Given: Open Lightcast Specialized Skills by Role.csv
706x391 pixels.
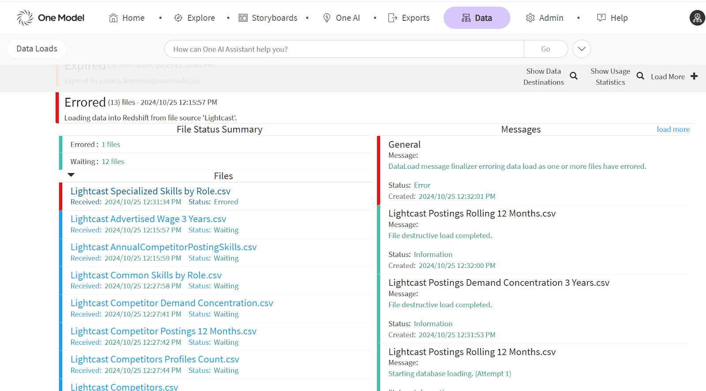Looking at the screenshot, I should click(x=150, y=191).
